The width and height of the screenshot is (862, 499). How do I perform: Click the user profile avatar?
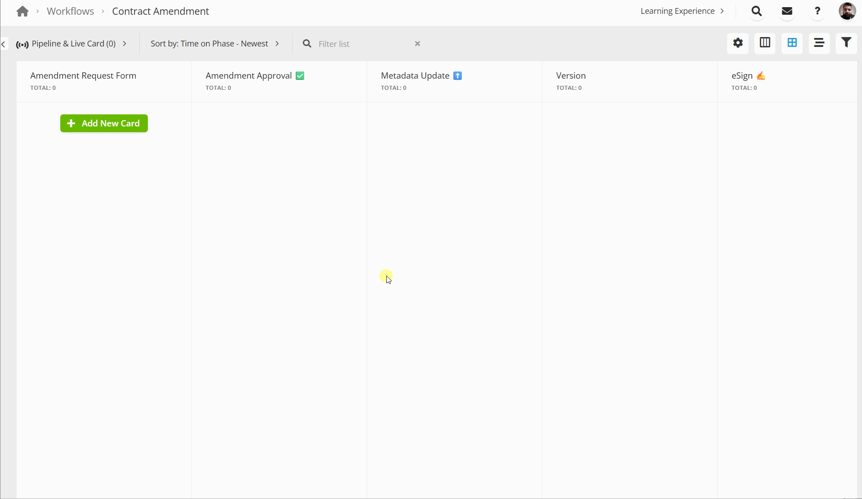pyautogui.click(x=847, y=11)
